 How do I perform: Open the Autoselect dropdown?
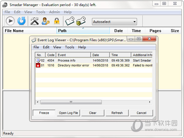click(114, 22)
